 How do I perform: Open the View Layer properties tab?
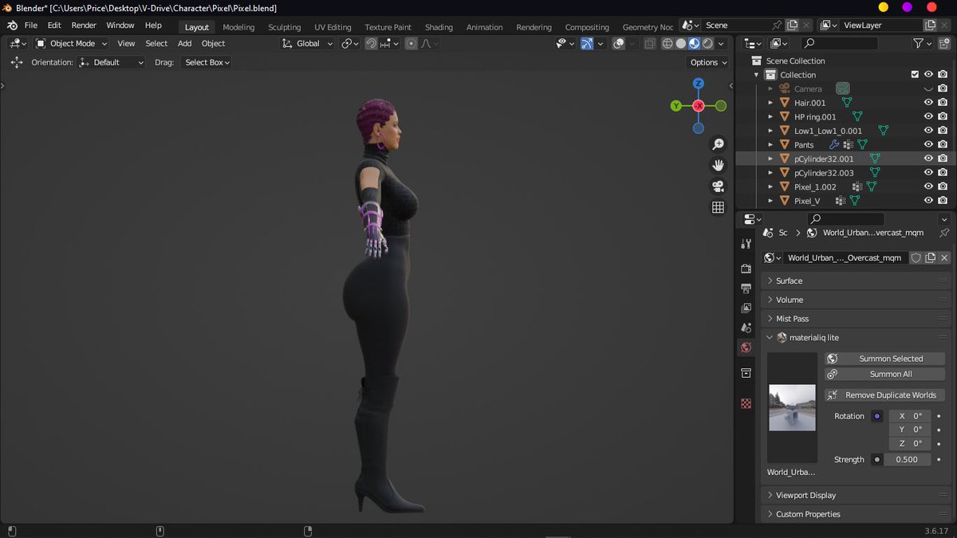click(746, 308)
